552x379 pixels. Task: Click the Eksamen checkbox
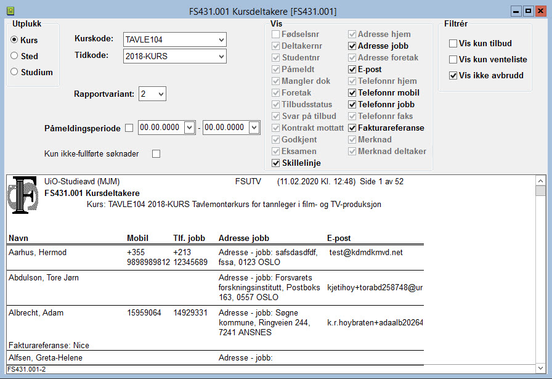pos(275,152)
